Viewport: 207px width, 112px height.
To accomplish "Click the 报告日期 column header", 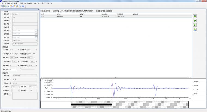I will pos(105,14).
